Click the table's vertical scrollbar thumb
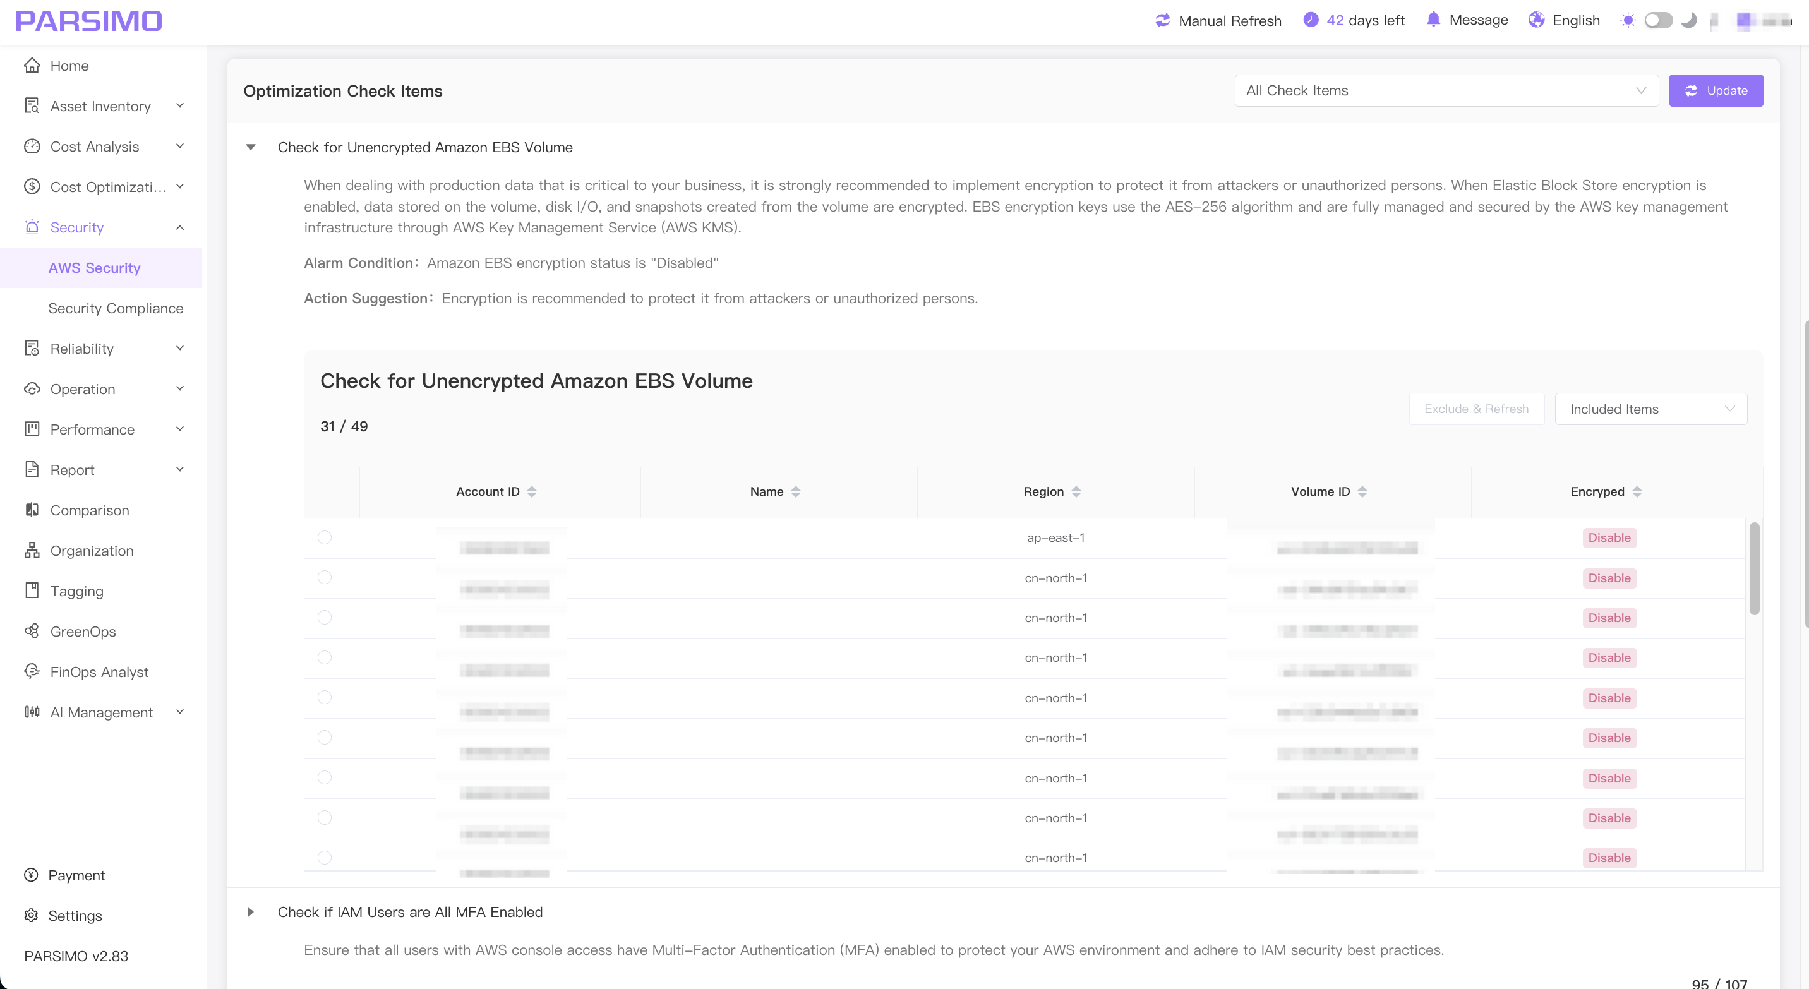 (1754, 568)
